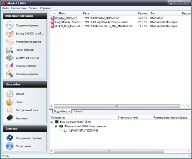Open Запись settings flame icon

tap(10, 102)
